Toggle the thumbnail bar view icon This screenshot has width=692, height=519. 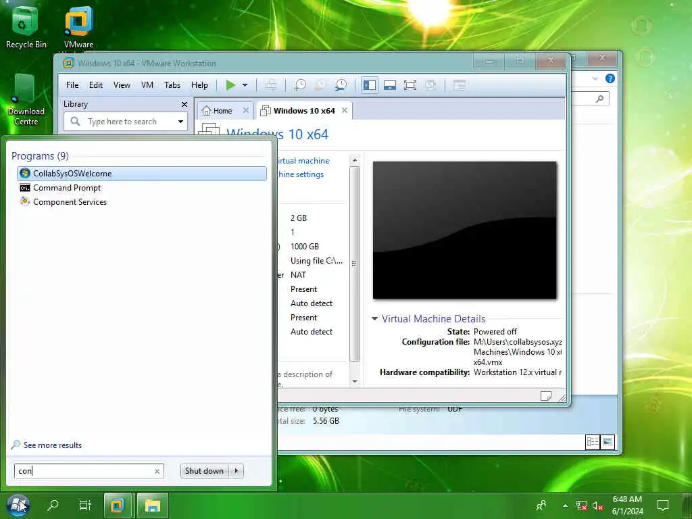click(x=390, y=85)
